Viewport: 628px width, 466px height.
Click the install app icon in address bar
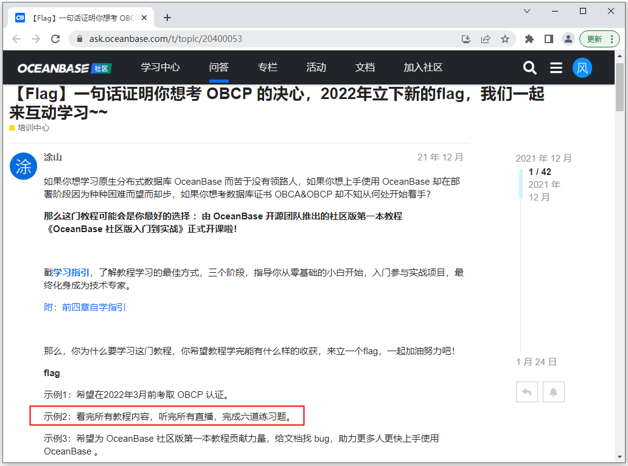[466, 39]
